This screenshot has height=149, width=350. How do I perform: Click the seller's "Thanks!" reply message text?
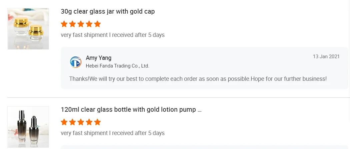198,79
